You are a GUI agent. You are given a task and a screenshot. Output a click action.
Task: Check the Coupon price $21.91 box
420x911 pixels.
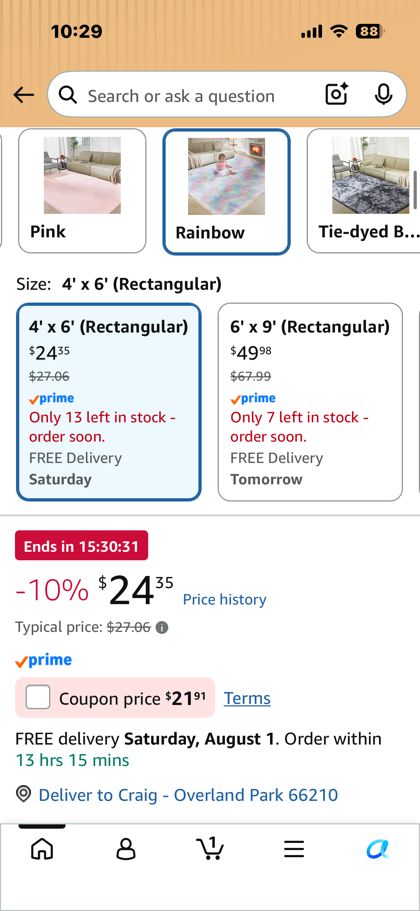(x=38, y=697)
